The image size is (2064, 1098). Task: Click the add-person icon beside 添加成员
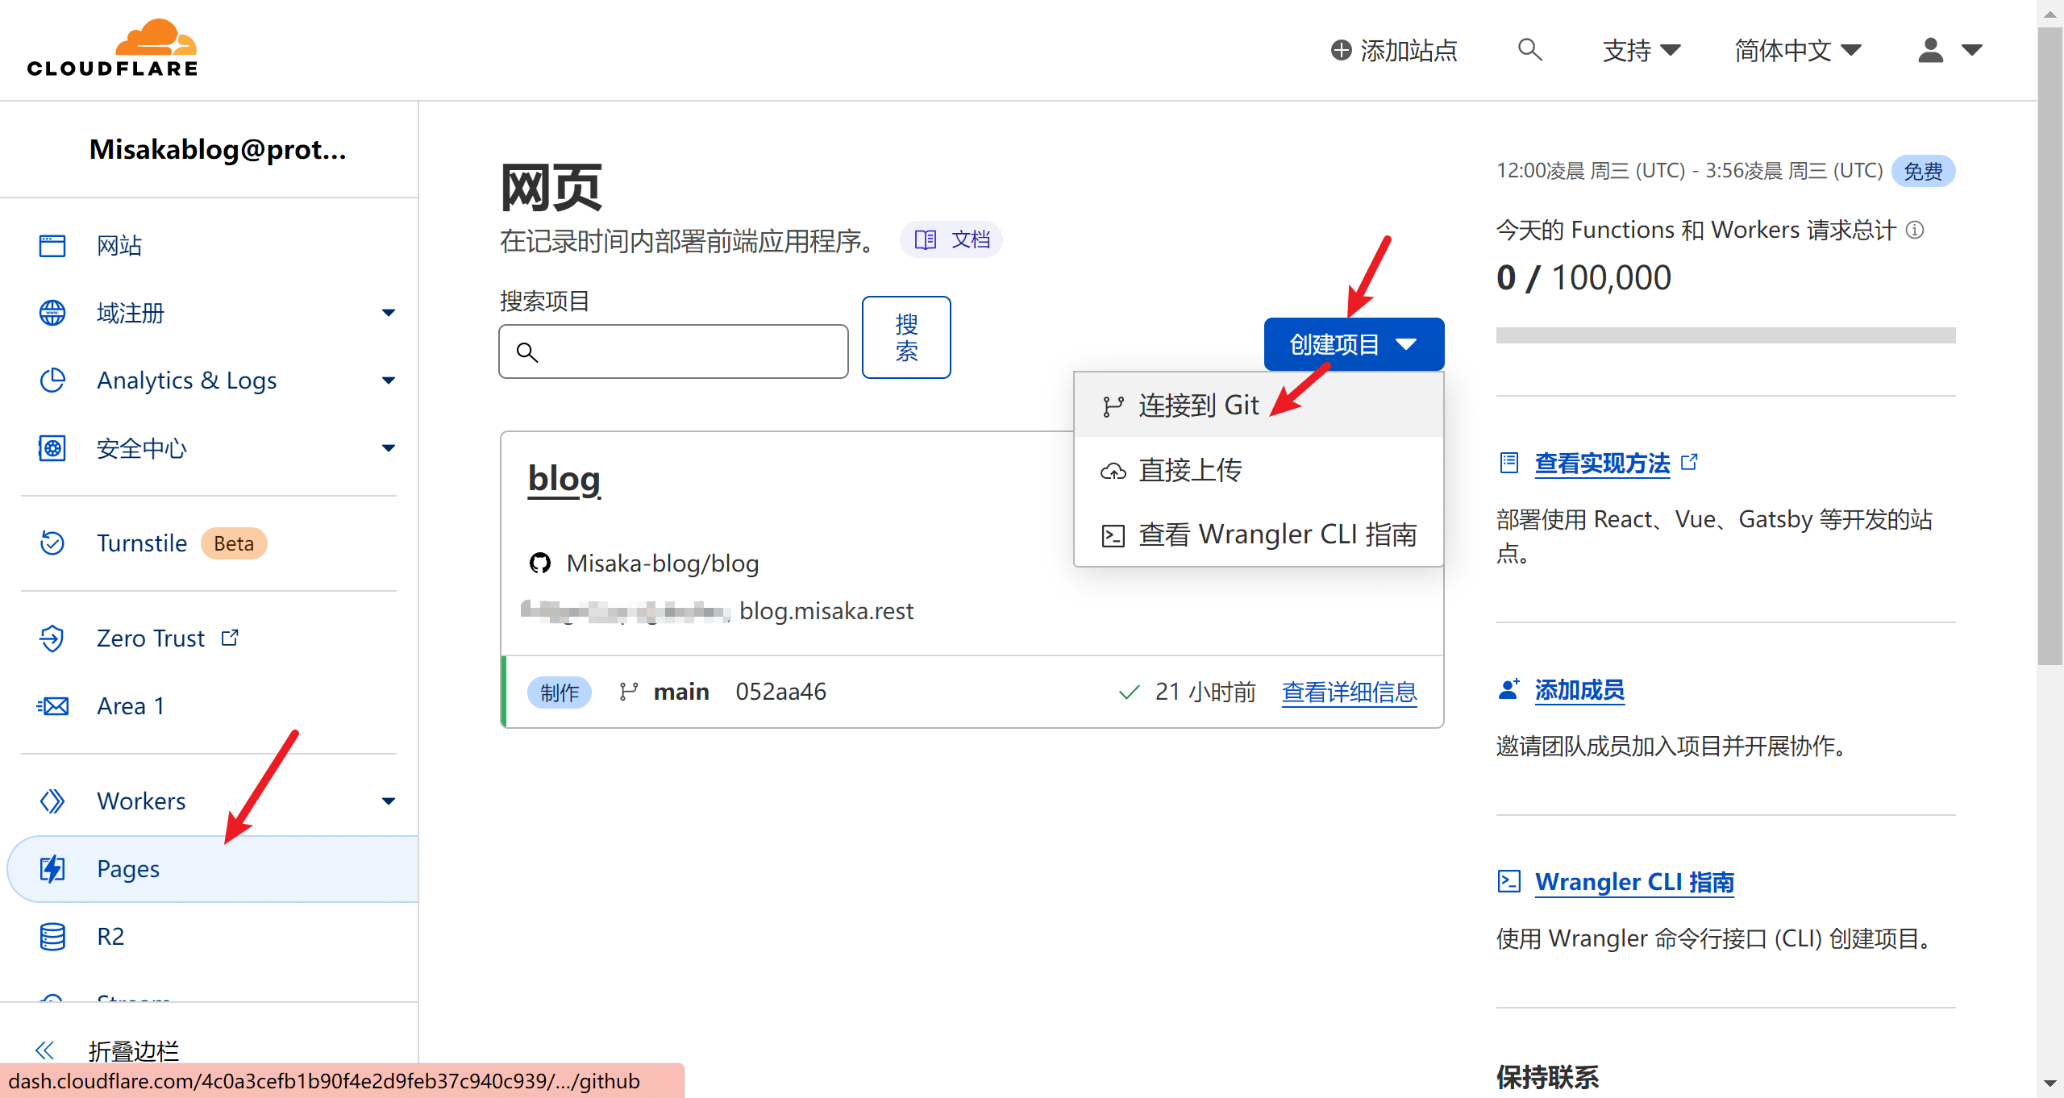[1508, 689]
